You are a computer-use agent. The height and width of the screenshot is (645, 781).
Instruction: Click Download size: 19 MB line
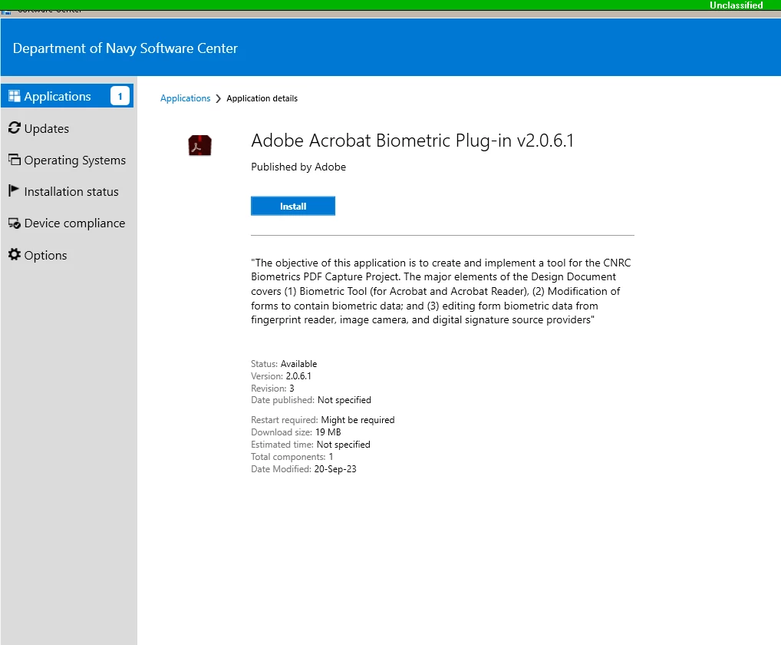click(296, 432)
